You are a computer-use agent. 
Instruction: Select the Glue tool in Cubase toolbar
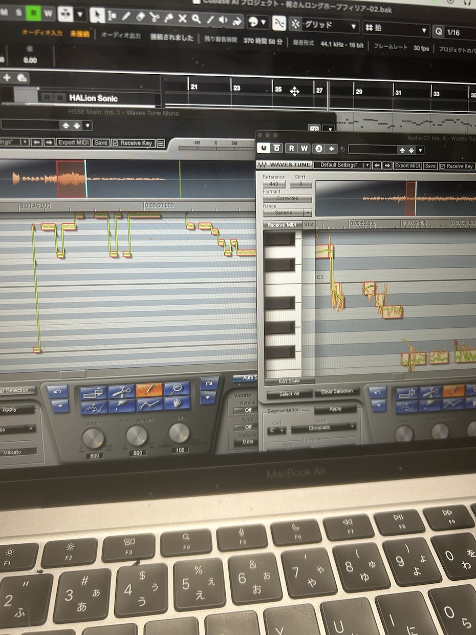(x=168, y=18)
